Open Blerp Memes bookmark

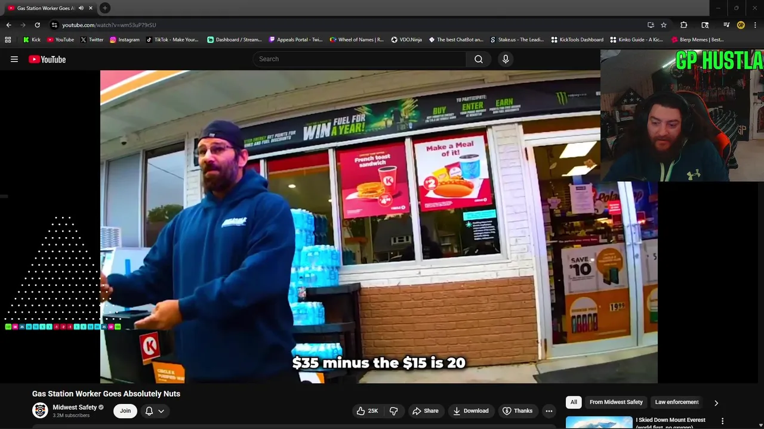pyautogui.click(x=698, y=40)
